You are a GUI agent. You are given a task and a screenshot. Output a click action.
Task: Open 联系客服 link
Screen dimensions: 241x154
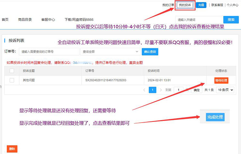(x=217, y=5)
